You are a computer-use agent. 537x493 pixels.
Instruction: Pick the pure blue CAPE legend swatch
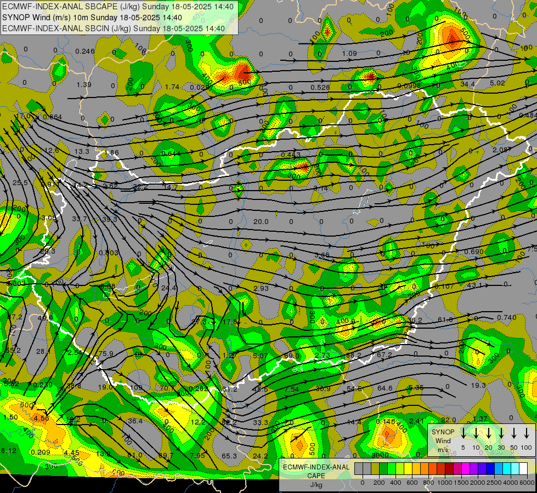point(490,469)
